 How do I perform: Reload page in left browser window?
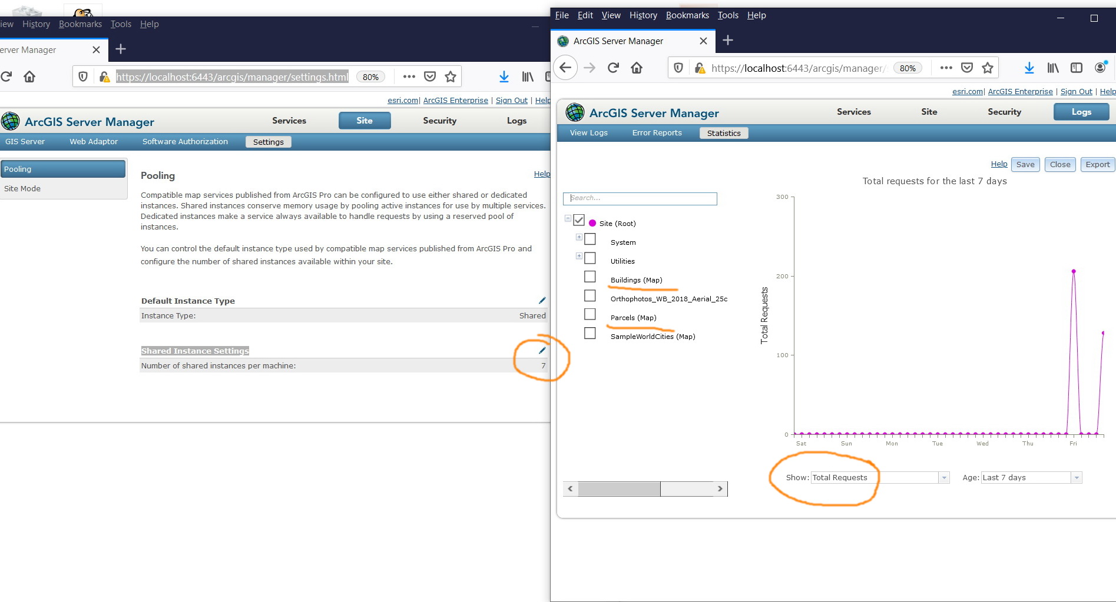pyautogui.click(x=6, y=77)
